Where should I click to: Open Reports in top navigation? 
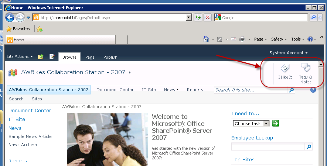pos(195,90)
